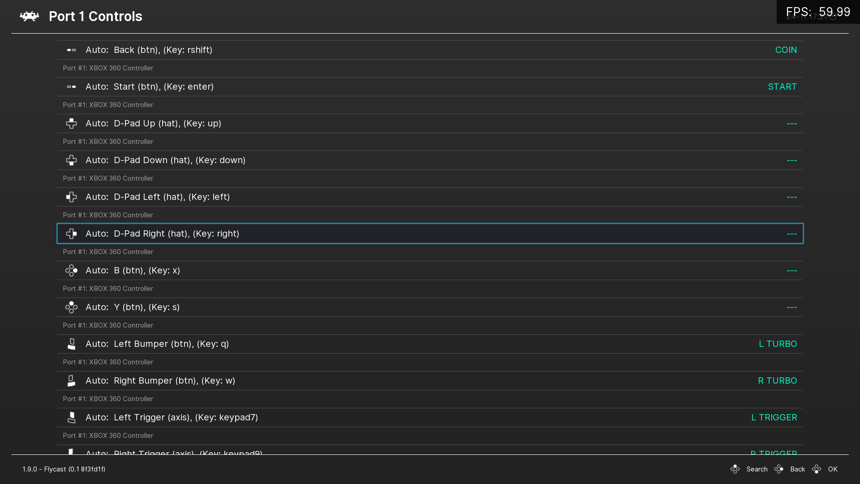Click Back in the bottom navigation bar
The image size is (860, 484).
(x=797, y=469)
